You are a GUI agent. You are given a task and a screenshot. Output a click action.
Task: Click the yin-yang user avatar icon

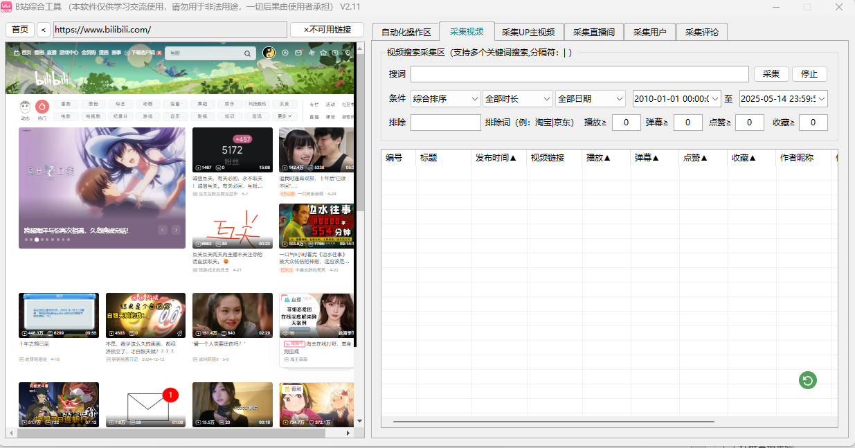tap(269, 53)
